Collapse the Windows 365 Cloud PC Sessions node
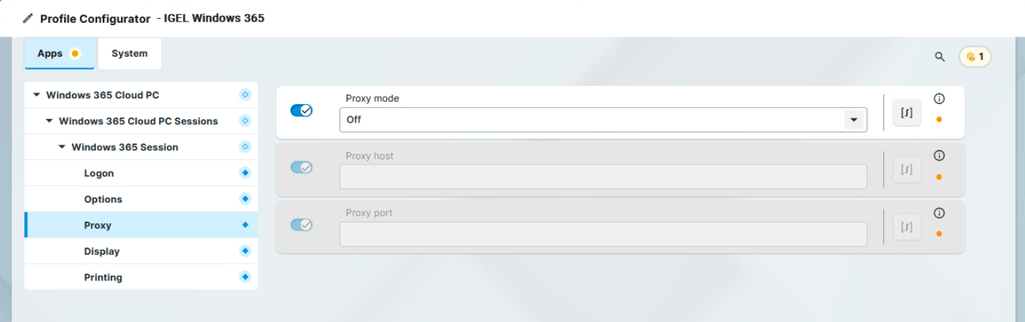The width and height of the screenshot is (1025, 322). point(49,121)
